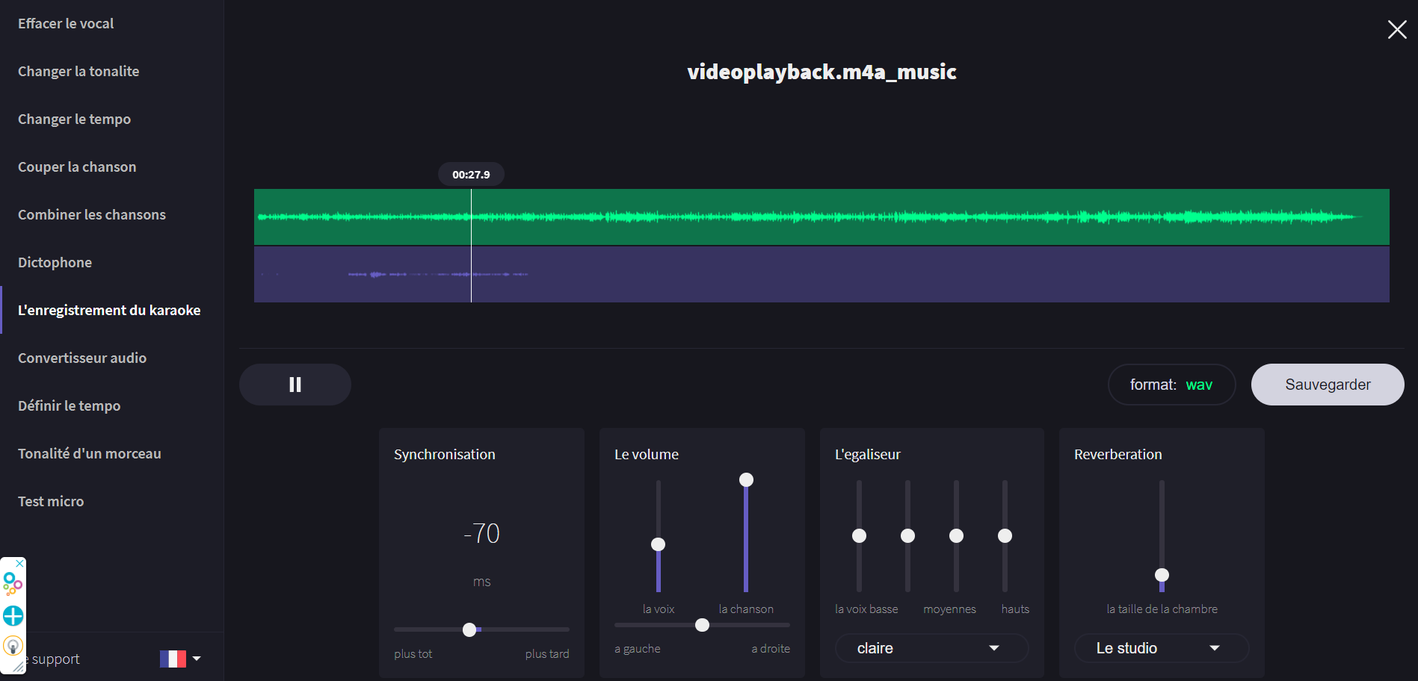Click the French flag language icon
The image size is (1418, 681).
[x=173, y=659]
